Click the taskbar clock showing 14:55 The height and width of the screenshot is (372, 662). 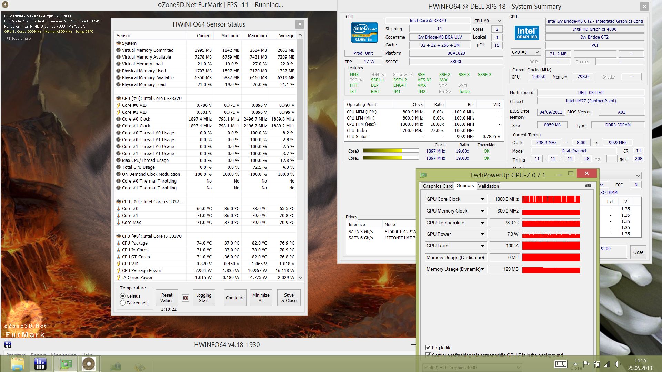640,364
